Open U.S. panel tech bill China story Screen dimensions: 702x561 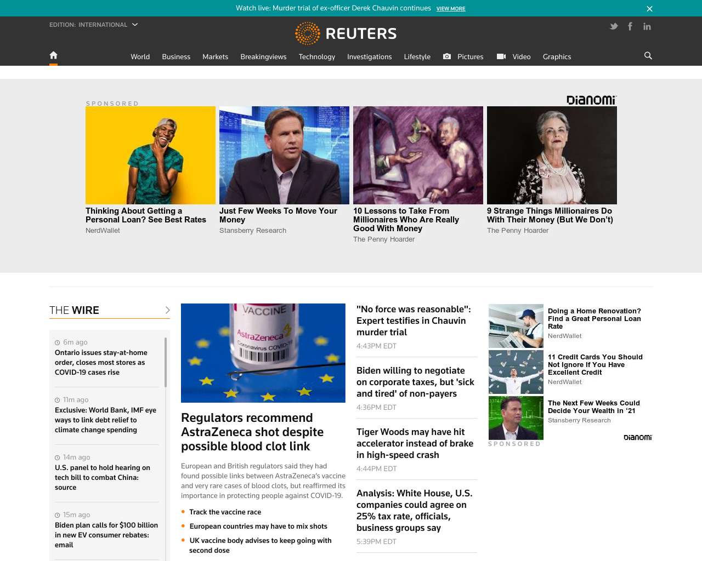click(x=102, y=477)
